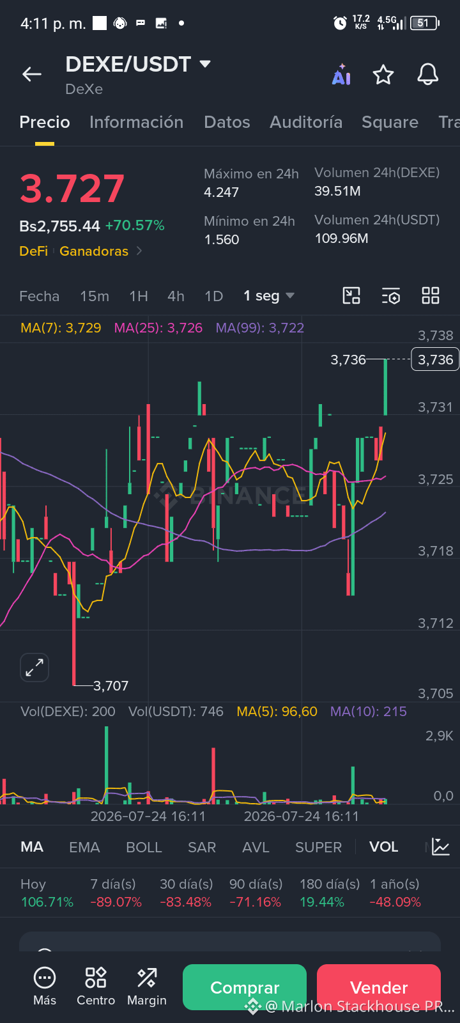Viewport: 460px width, 1023px height.
Task: Switch to the Datos tab
Action: click(x=227, y=122)
